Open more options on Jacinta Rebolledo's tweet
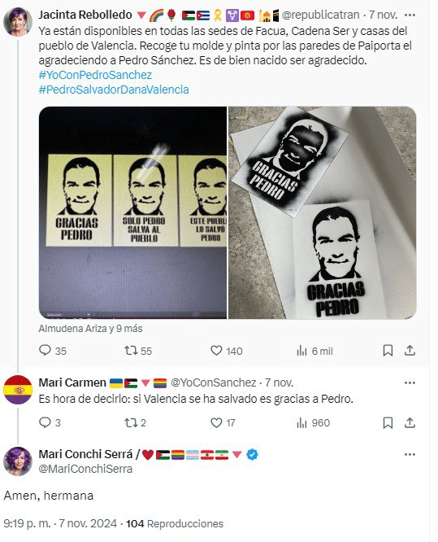 tap(410, 15)
